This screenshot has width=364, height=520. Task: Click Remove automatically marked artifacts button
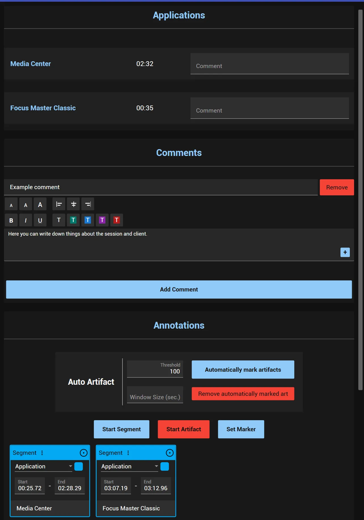click(243, 394)
